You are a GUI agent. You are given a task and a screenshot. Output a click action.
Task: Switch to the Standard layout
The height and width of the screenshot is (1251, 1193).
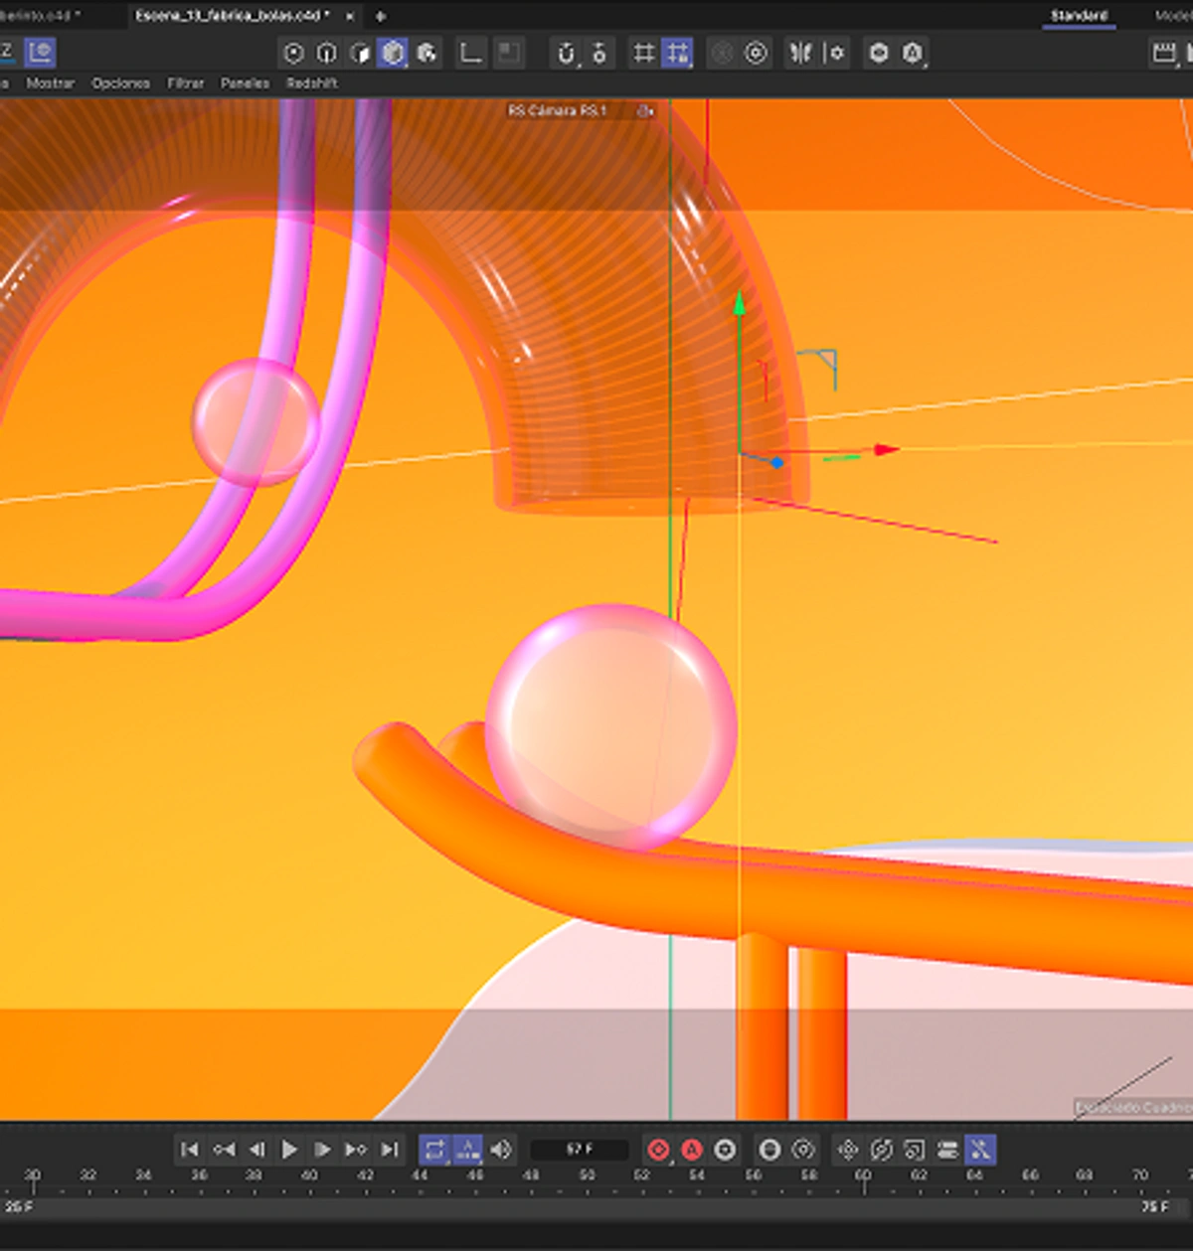pyautogui.click(x=1079, y=16)
